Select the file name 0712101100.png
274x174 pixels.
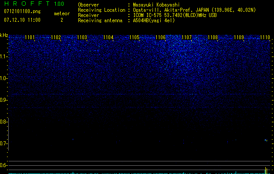click(22, 11)
